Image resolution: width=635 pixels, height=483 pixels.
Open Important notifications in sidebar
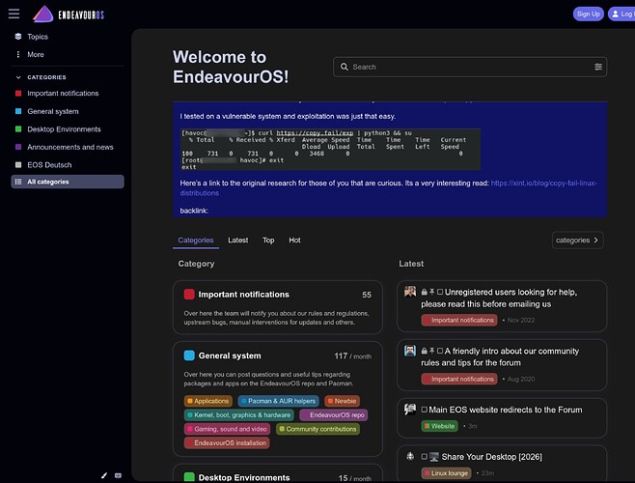63,94
